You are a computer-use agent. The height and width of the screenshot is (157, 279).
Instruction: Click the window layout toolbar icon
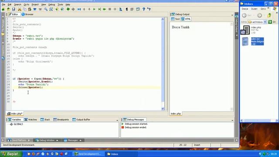(x=138, y=9)
